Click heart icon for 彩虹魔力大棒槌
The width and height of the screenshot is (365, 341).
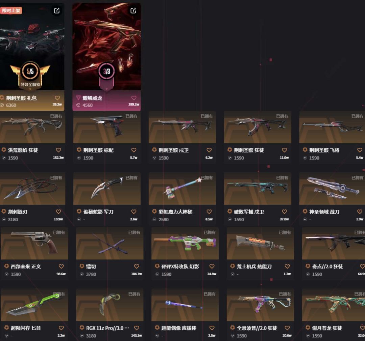coord(209,211)
